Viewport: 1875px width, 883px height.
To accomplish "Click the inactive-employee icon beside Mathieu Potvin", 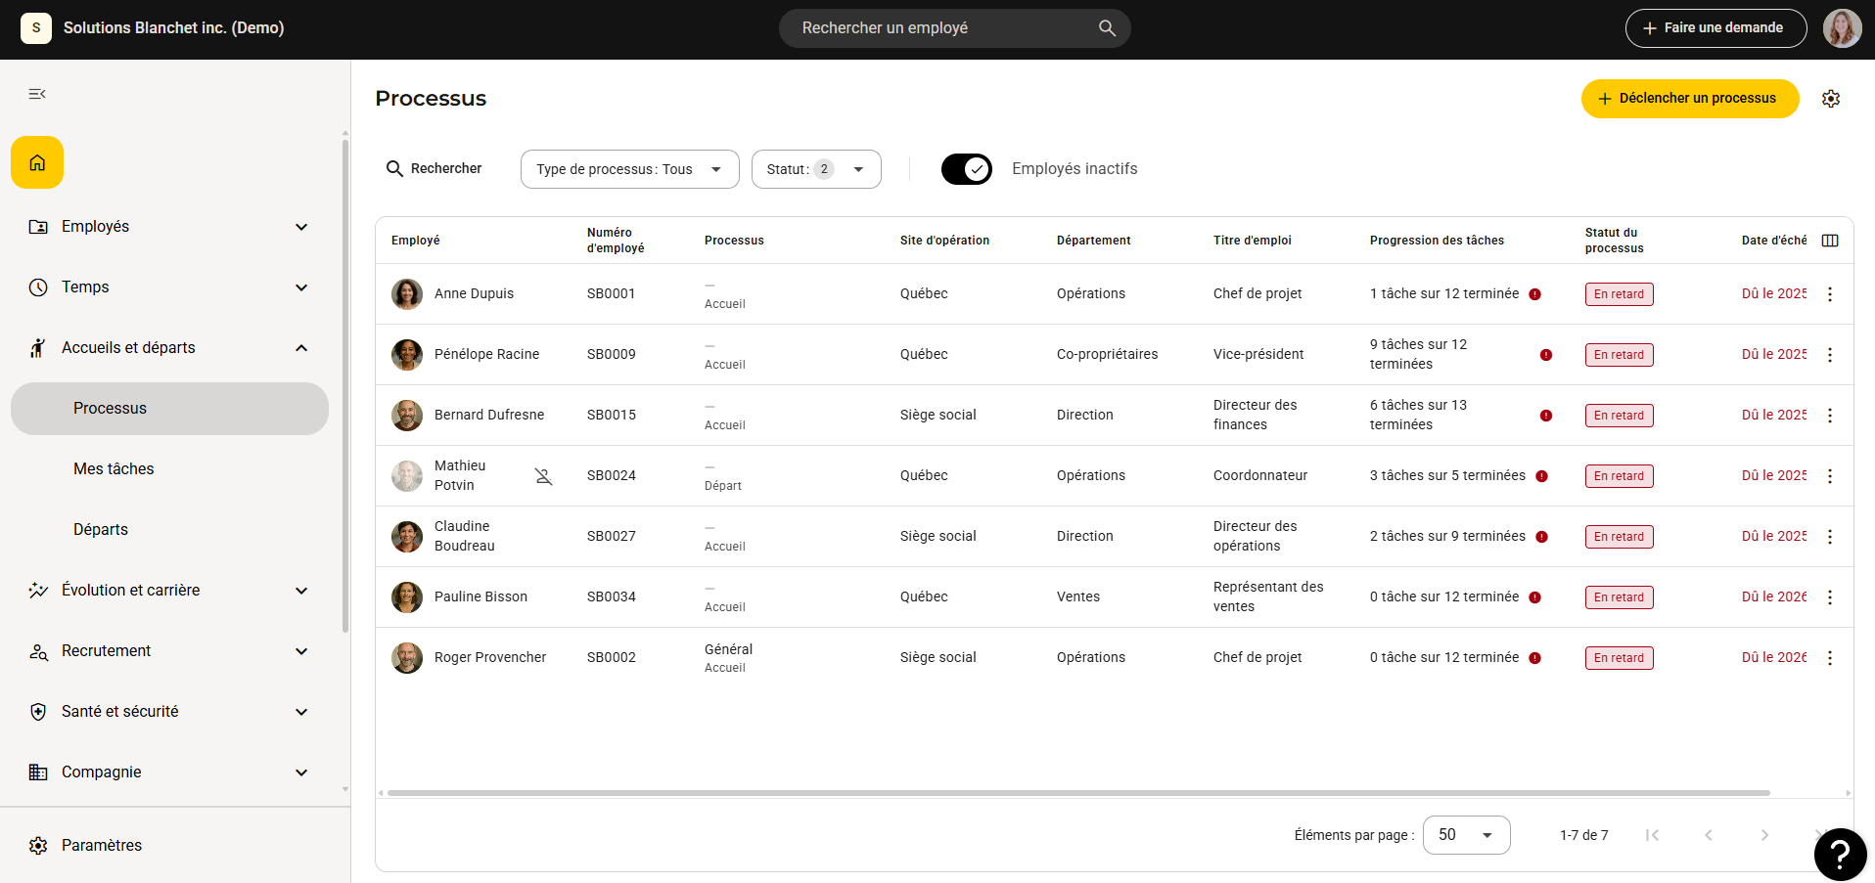I will 544,476.
